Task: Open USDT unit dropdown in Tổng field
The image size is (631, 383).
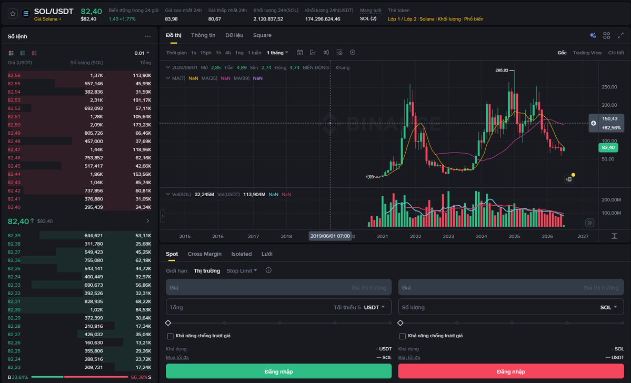Action: tap(374, 307)
